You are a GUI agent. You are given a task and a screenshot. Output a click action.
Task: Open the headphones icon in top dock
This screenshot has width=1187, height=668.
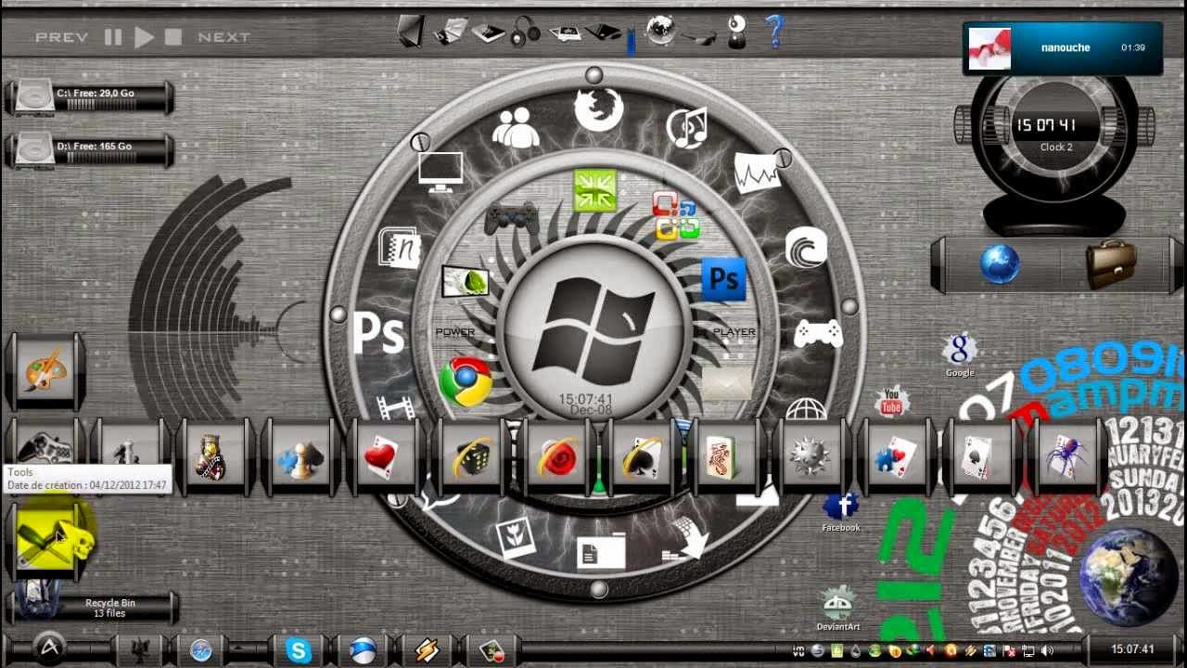point(526,32)
